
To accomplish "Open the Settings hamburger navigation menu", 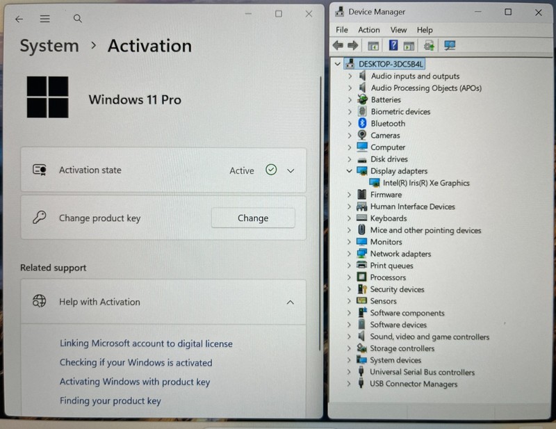I will 44,19.
